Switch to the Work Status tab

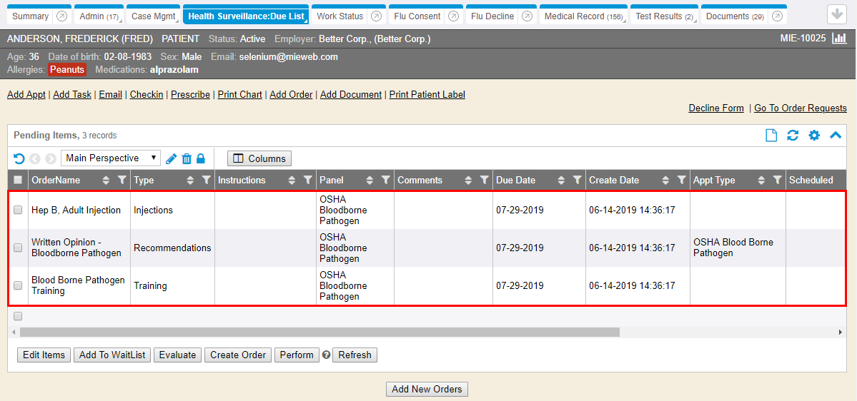coord(340,16)
